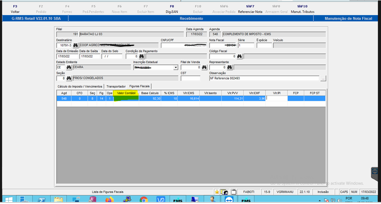Show hidden system tray icons
This screenshot has width=381, height=204.
[x=320, y=201]
